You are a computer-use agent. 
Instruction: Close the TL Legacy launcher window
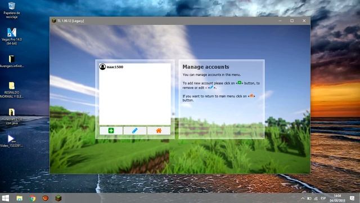[304, 21]
